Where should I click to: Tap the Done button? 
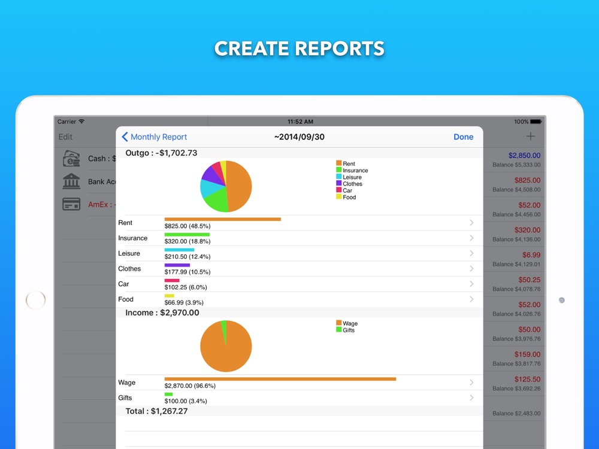click(463, 136)
